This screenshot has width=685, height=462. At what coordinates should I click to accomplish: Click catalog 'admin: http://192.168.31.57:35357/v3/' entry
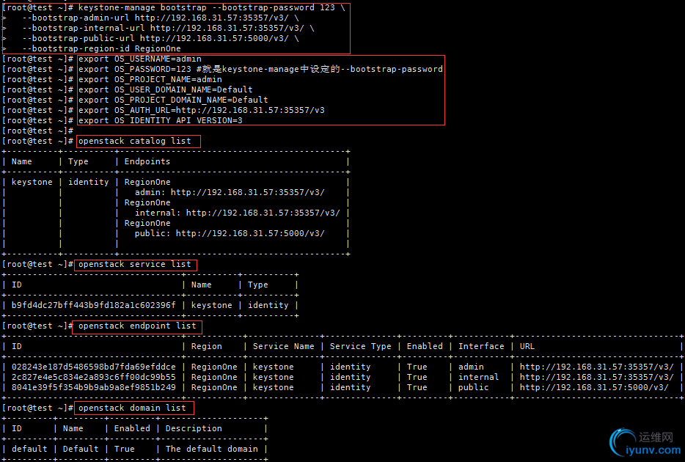(x=230, y=192)
